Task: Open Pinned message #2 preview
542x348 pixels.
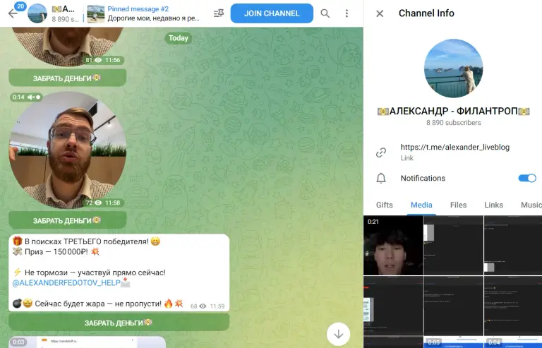Action: click(x=144, y=13)
